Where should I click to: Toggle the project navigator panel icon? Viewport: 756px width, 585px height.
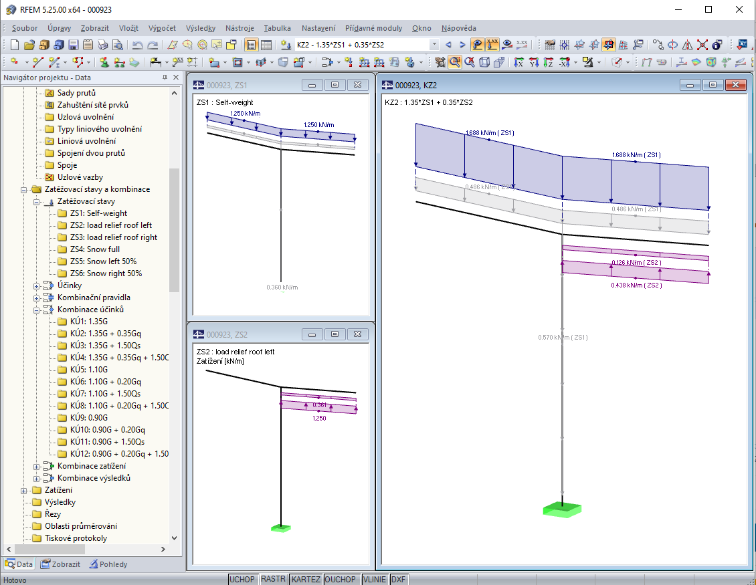251,45
